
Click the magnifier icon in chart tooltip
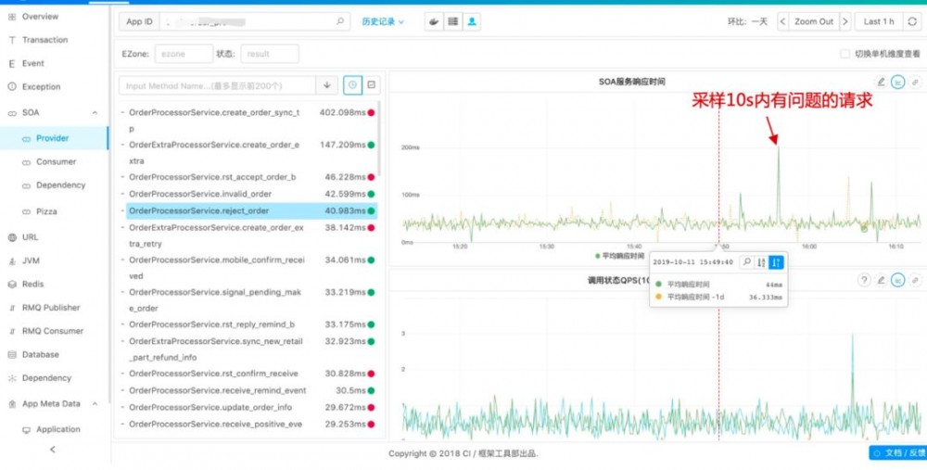point(746,262)
